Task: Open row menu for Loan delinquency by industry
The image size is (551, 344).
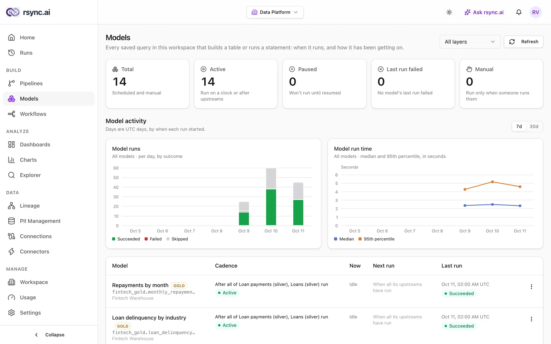Action: pos(531,319)
